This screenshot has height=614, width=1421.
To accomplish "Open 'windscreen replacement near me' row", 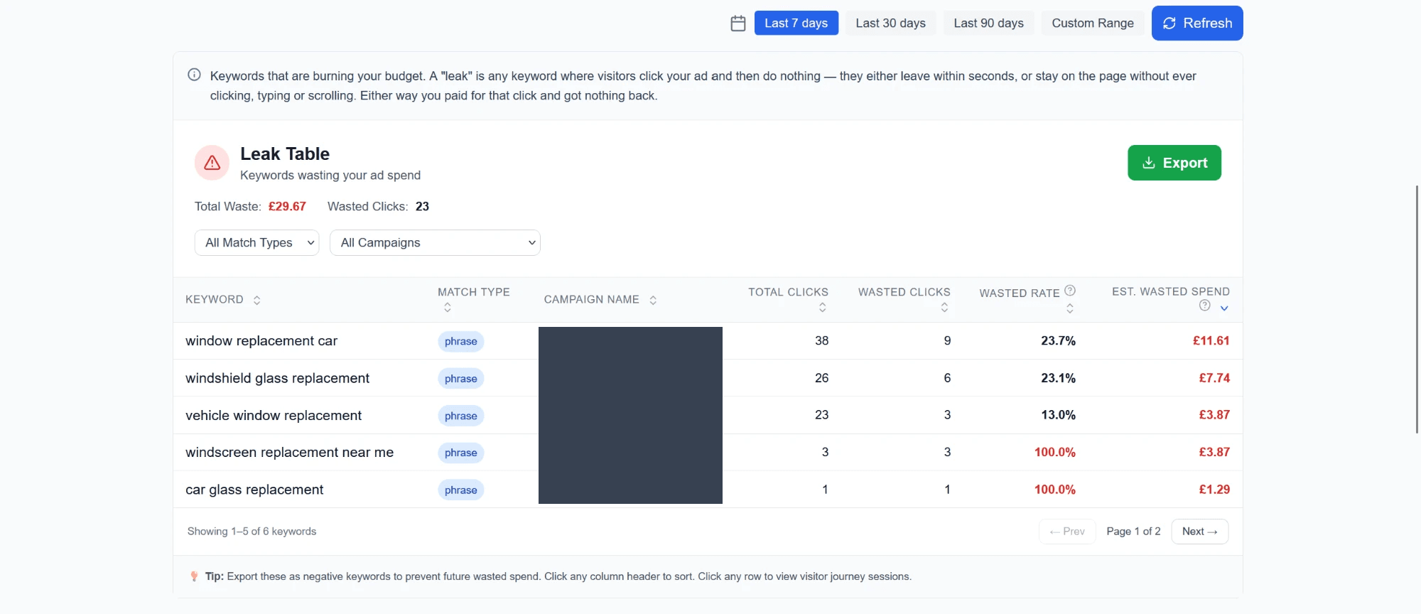I will 708,452.
